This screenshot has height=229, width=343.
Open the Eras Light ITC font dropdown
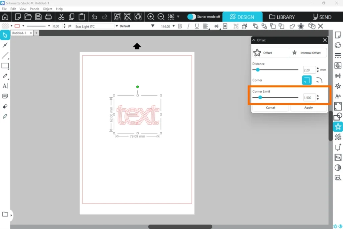tap(94, 26)
